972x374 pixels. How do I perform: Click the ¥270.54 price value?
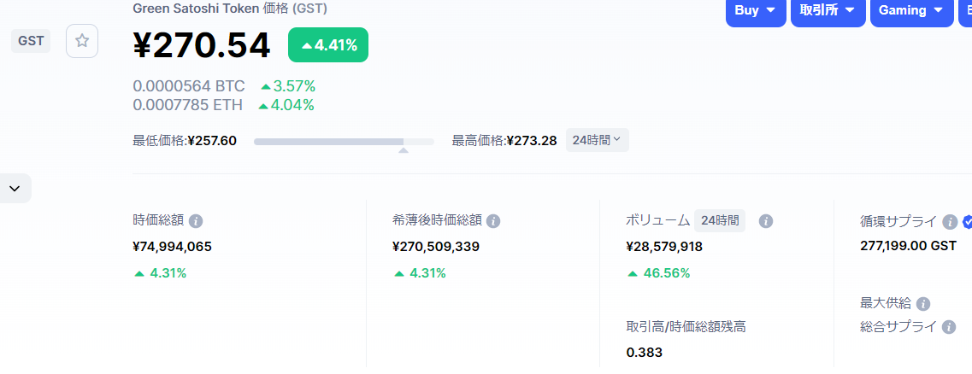coord(202,45)
